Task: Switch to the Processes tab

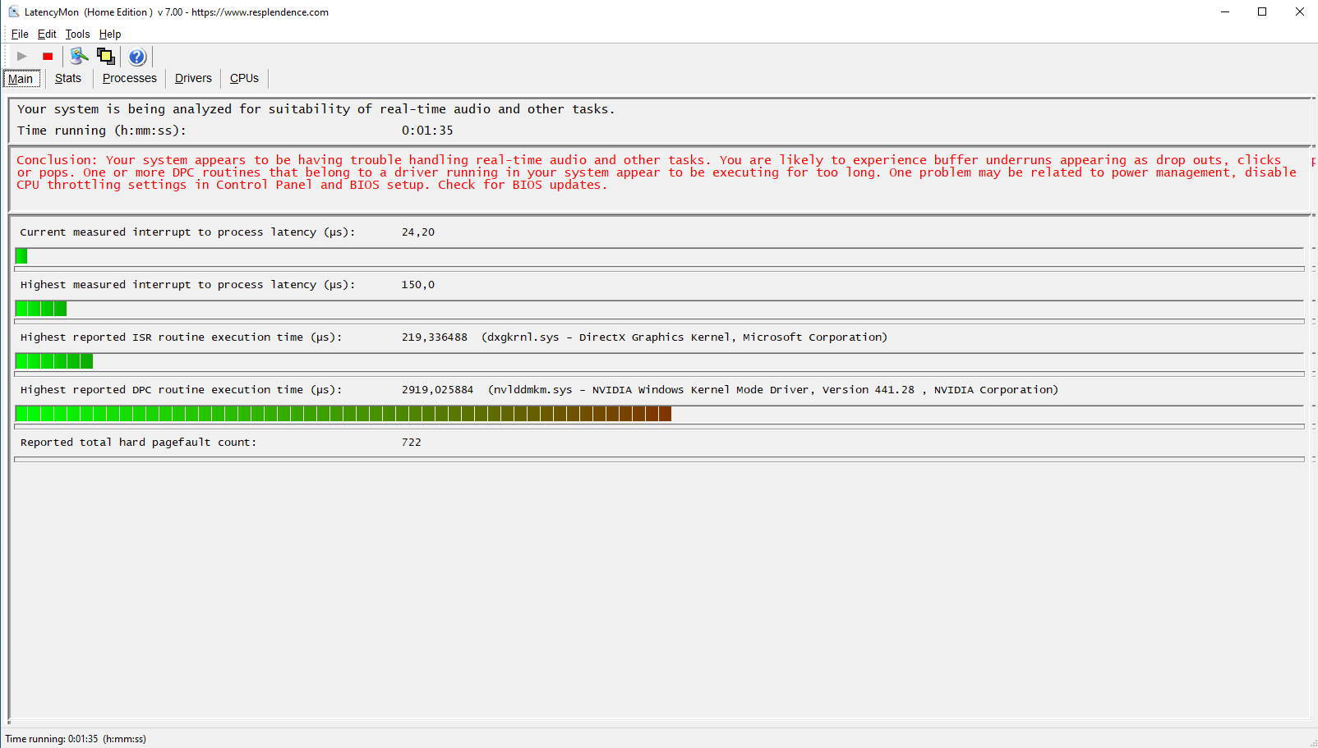Action: [130, 78]
